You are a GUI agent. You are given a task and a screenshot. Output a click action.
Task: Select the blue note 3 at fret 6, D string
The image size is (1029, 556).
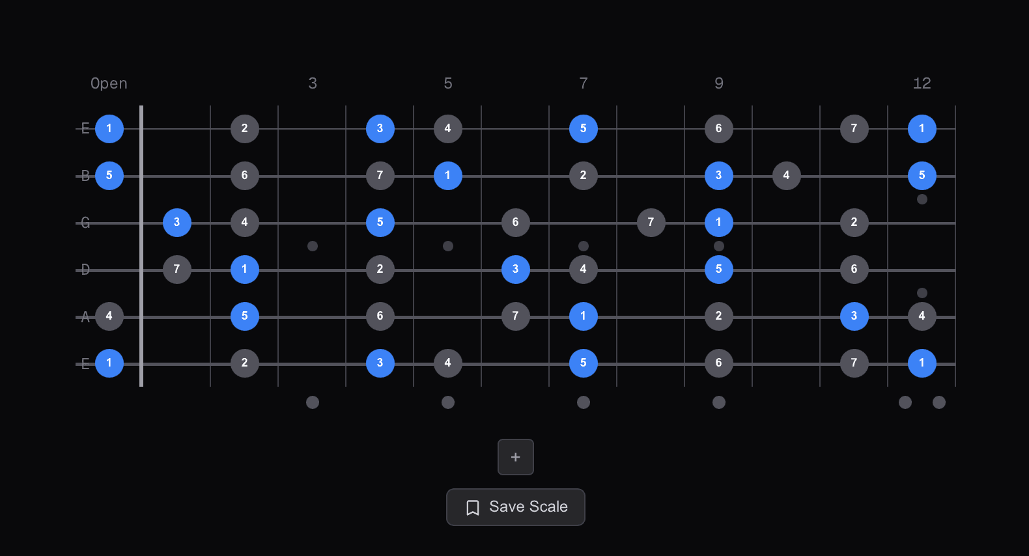516,269
